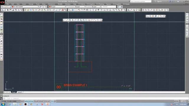The image size is (189, 106).
Task: Toggle LWT lineweight display
Action: [x=49, y=101]
